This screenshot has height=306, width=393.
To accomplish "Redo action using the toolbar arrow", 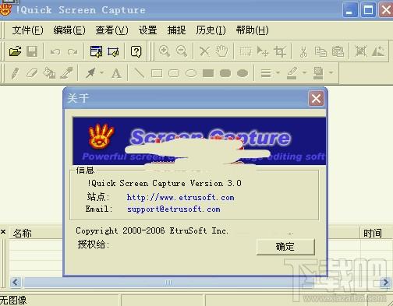I will pyautogui.click(x=73, y=51).
